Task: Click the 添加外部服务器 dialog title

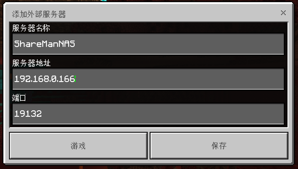Action: coord(39,14)
